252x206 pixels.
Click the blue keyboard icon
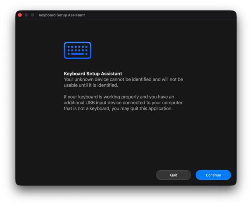click(x=78, y=50)
